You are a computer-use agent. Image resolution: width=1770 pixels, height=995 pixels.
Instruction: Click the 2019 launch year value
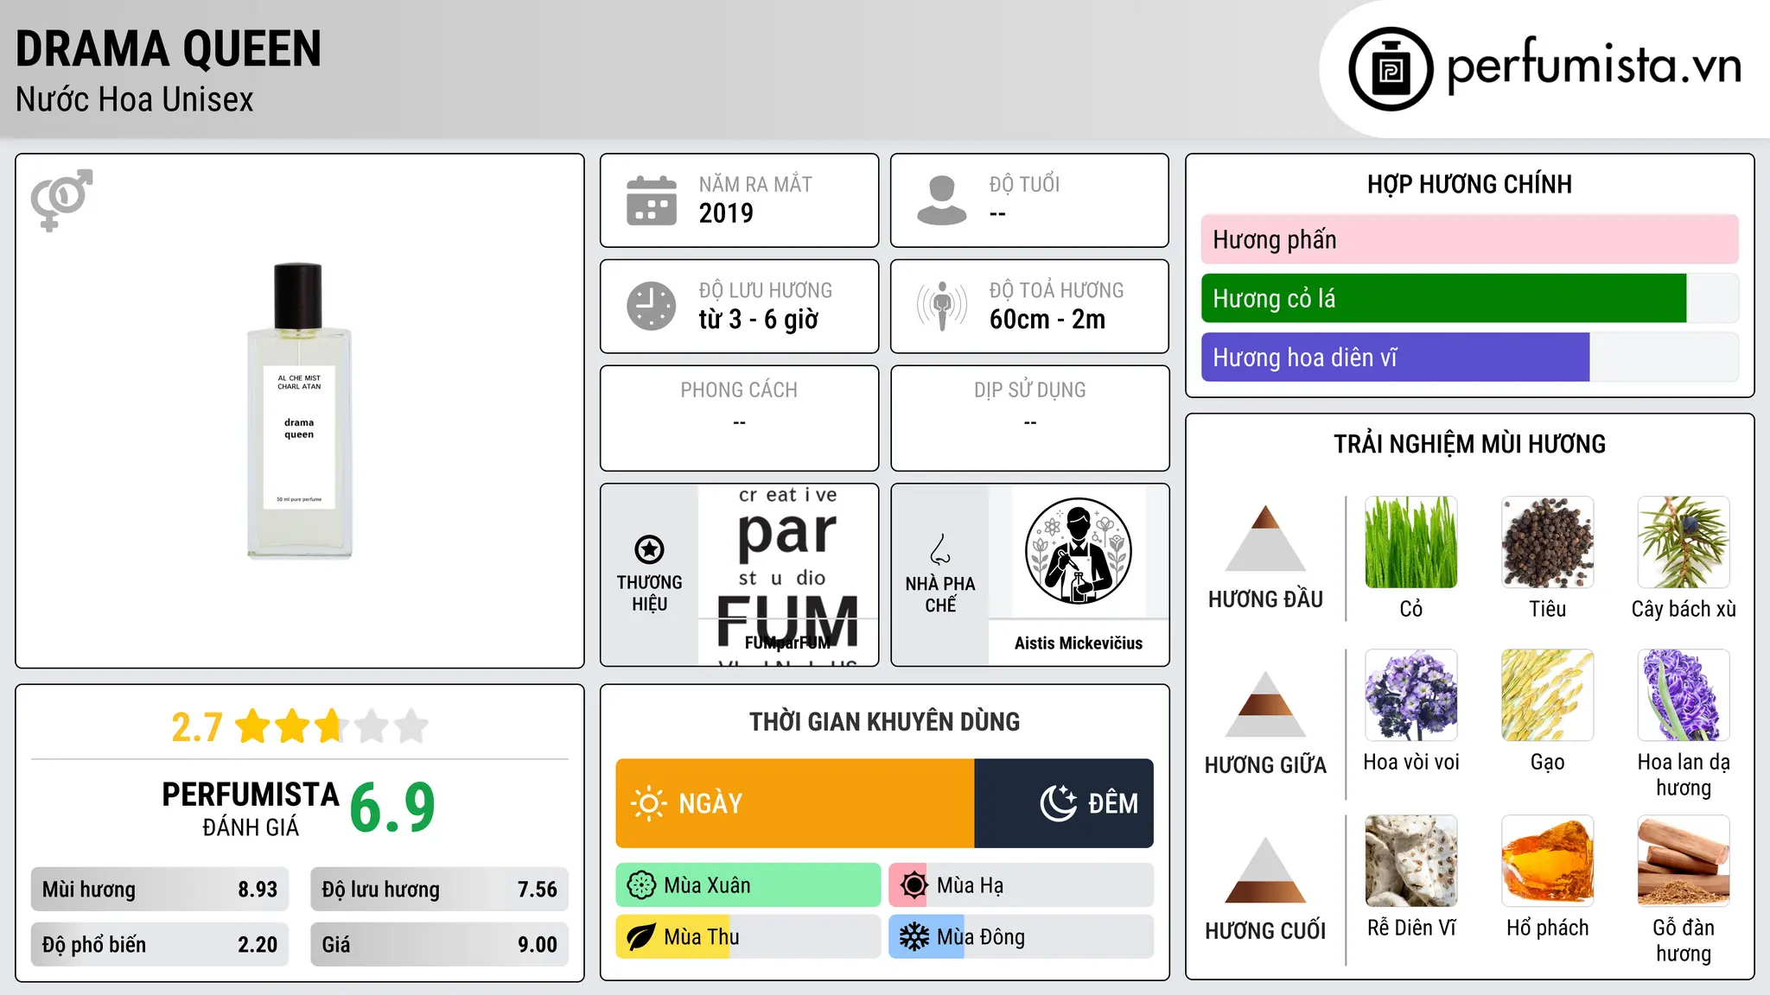click(726, 213)
